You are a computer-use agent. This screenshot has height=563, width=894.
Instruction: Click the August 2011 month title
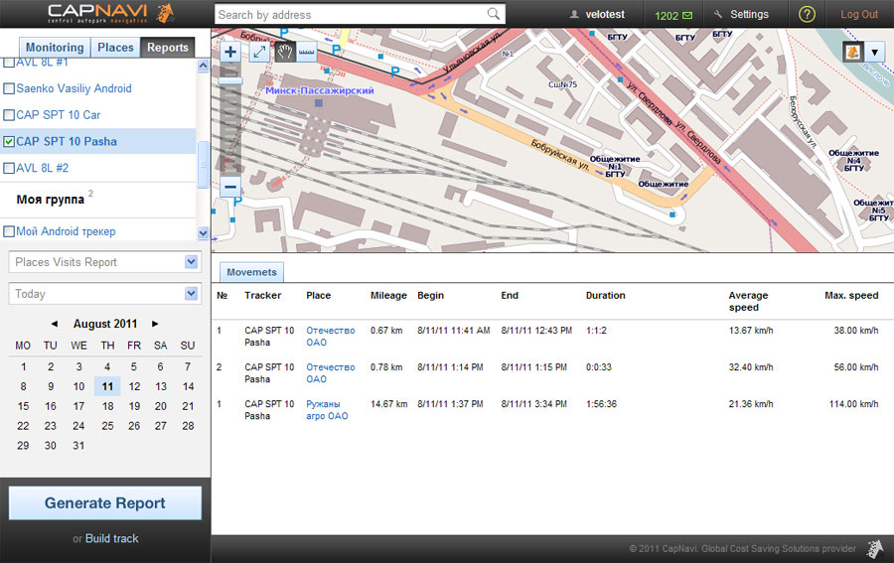[105, 324]
